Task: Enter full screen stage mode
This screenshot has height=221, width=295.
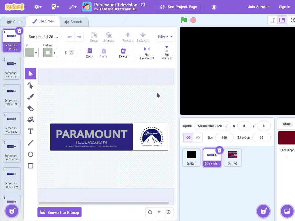Action: click(292, 20)
